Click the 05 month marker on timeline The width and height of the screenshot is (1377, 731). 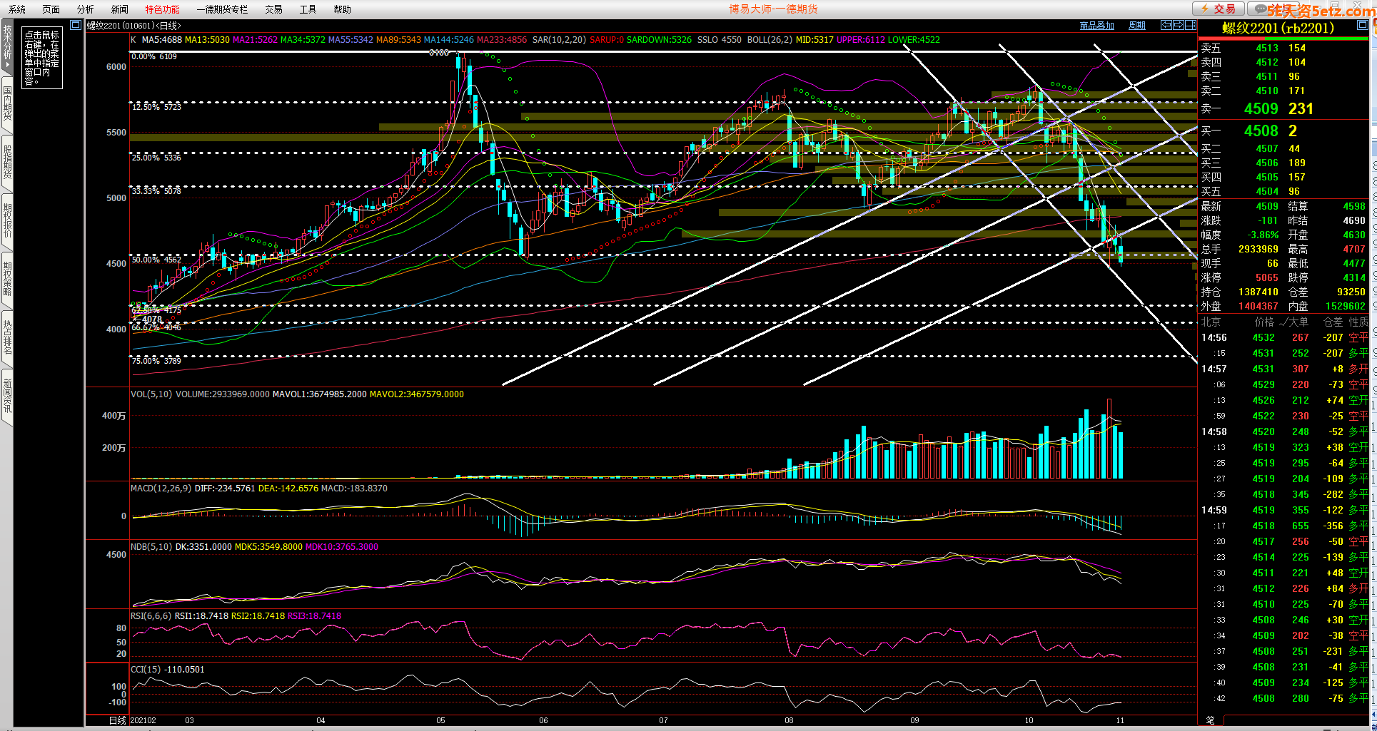coord(440,720)
